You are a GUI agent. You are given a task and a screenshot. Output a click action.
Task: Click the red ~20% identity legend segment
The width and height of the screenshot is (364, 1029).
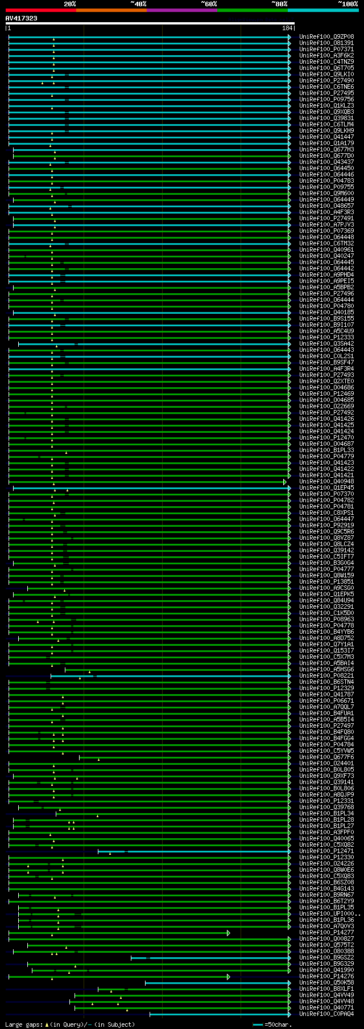[x=40, y=10]
